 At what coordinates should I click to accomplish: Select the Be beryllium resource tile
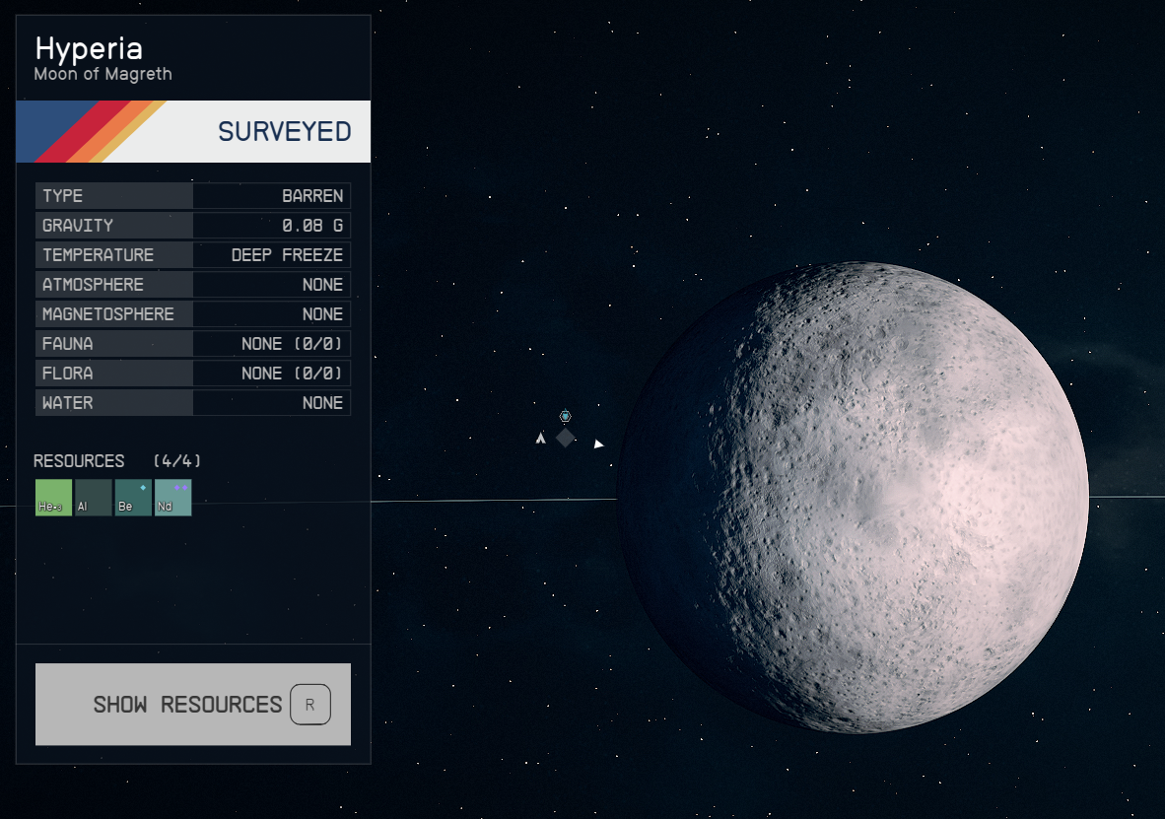pyautogui.click(x=133, y=497)
